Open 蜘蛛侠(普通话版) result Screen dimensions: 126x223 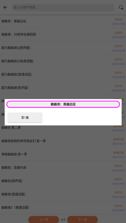click(63, 194)
